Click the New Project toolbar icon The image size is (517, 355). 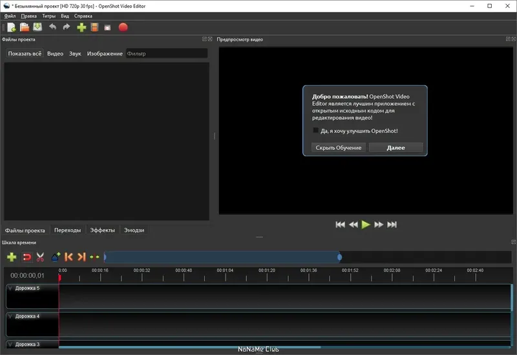[x=12, y=27]
